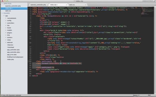Viewport: 156px width, 97px height.
Task: Click the index.ctp window title text
Action: [79, 1]
